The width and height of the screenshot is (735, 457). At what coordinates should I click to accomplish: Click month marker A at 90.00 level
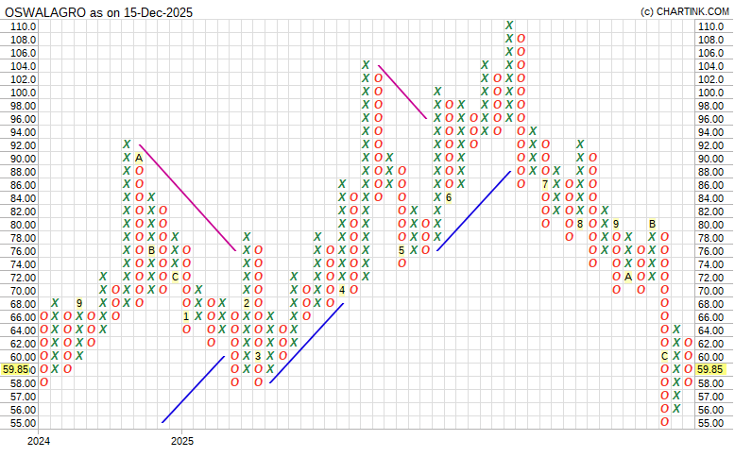138,158
